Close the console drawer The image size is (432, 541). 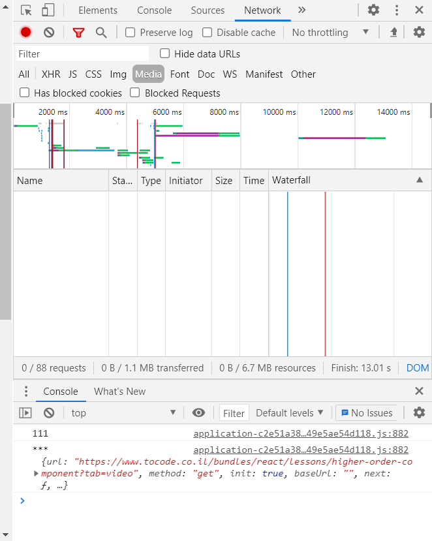click(x=419, y=391)
